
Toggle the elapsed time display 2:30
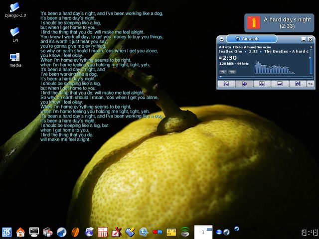coord(229,58)
